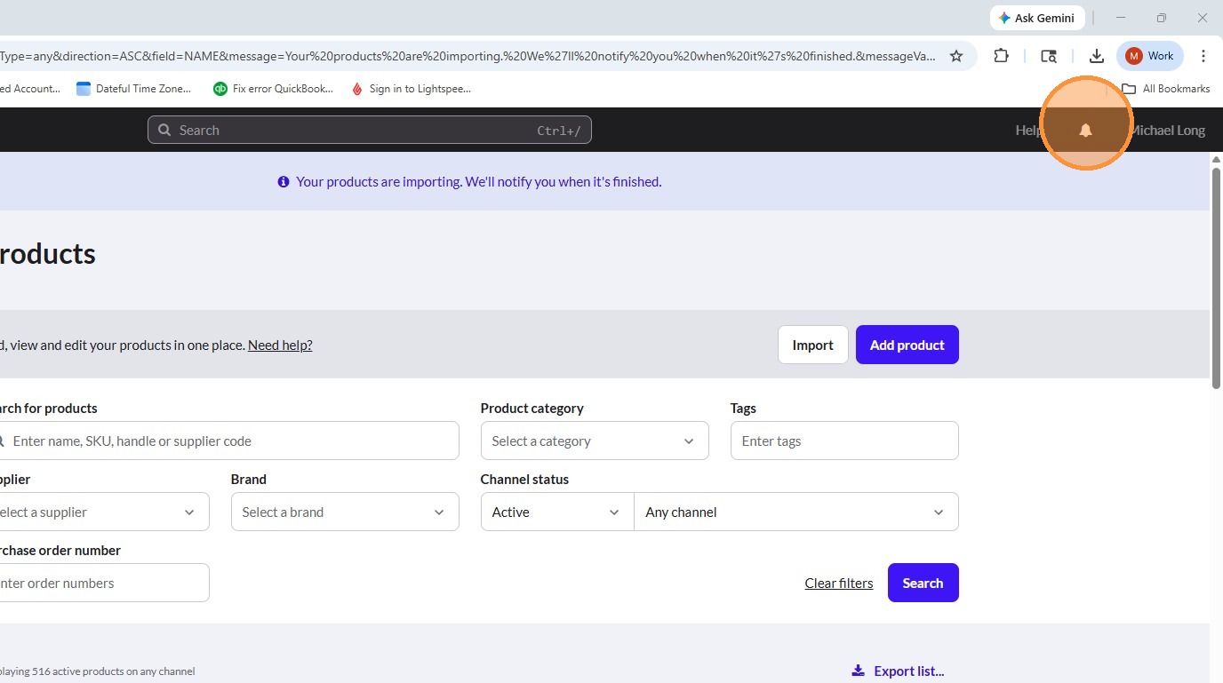The height and width of the screenshot is (683, 1223).
Task: Click the Need help? link
Action: click(x=280, y=345)
